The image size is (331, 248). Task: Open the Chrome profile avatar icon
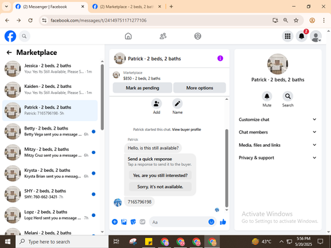point(312,21)
